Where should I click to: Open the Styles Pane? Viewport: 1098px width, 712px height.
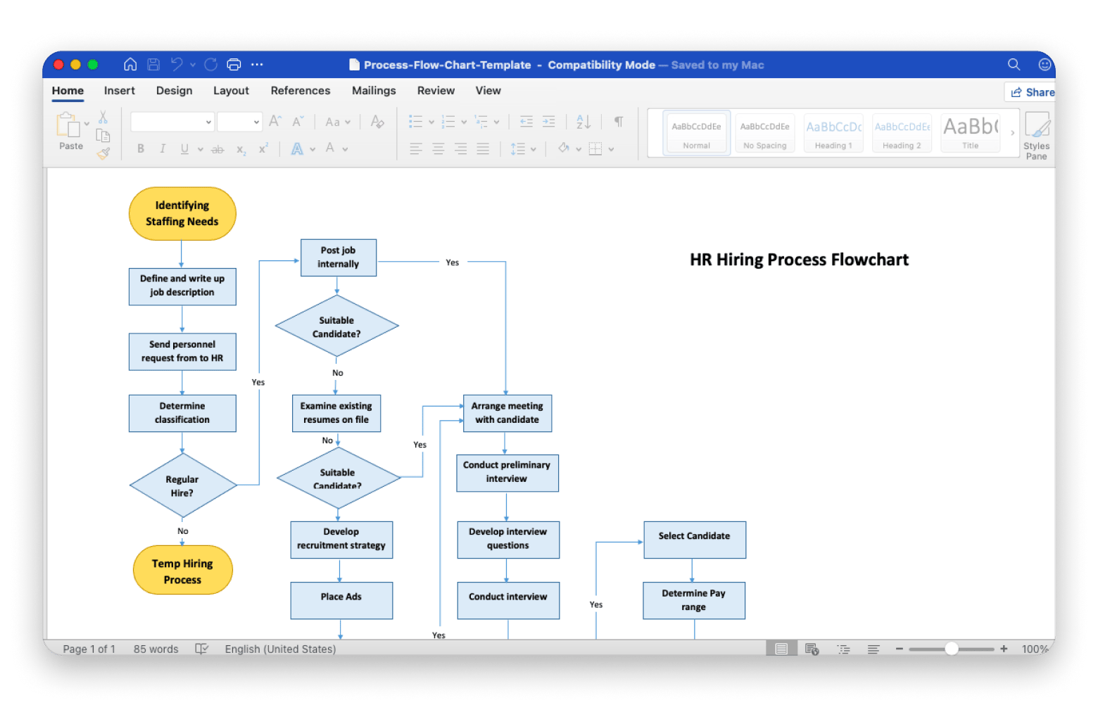pos(1036,135)
